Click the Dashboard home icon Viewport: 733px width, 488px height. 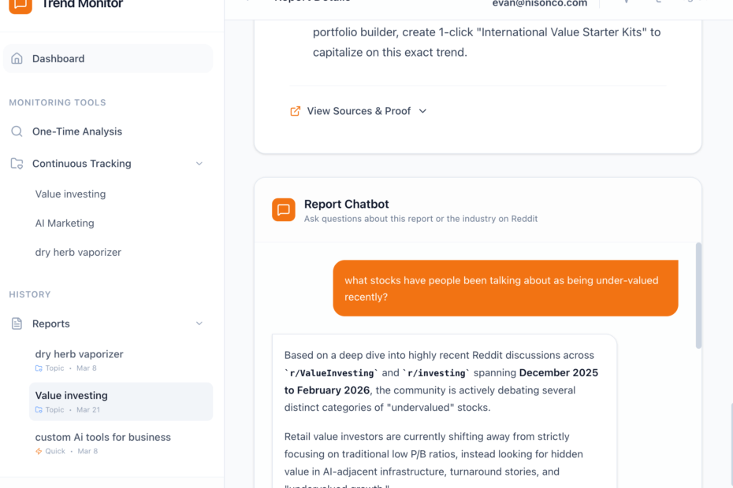pos(17,59)
